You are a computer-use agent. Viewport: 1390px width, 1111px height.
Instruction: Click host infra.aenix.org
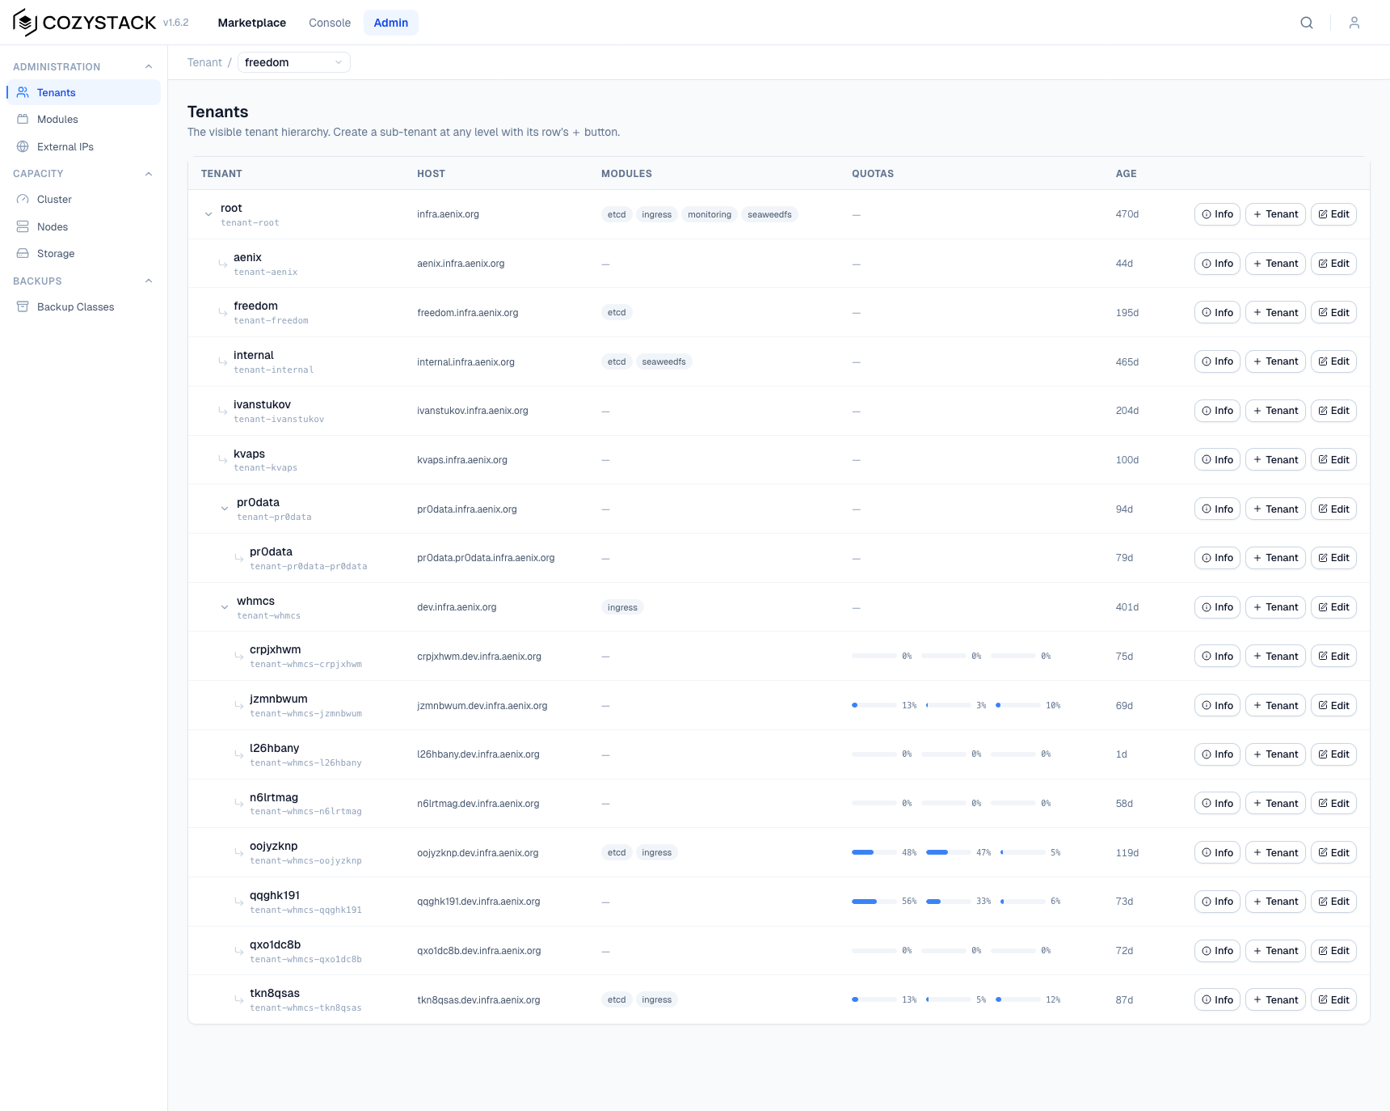[x=448, y=214]
